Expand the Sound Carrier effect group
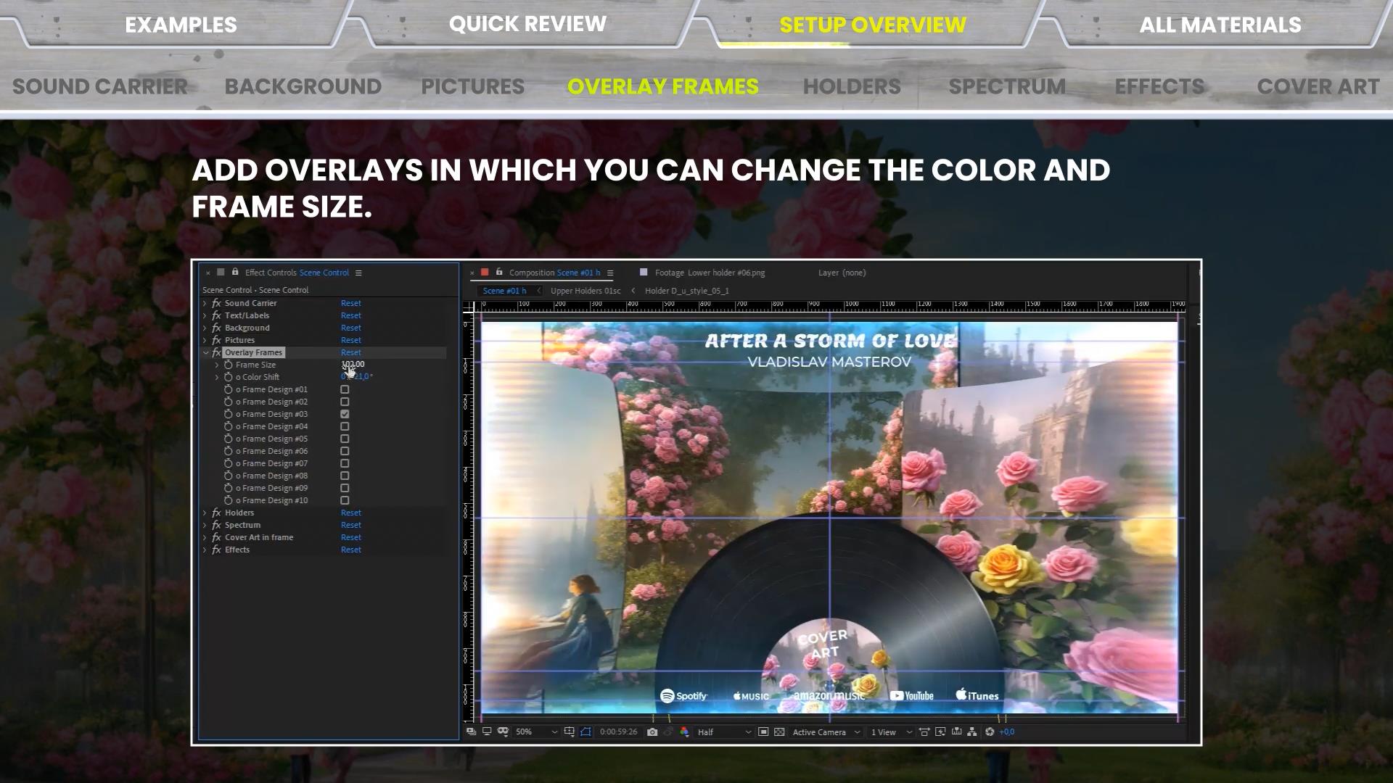Image resolution: width=1393 pixels, height=783 pixels. (x=205, y=303)
